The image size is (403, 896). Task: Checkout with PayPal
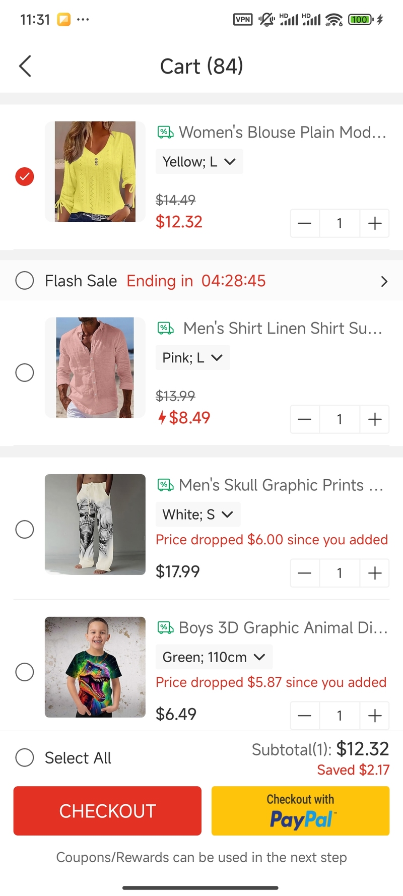[x=300, y=810]
